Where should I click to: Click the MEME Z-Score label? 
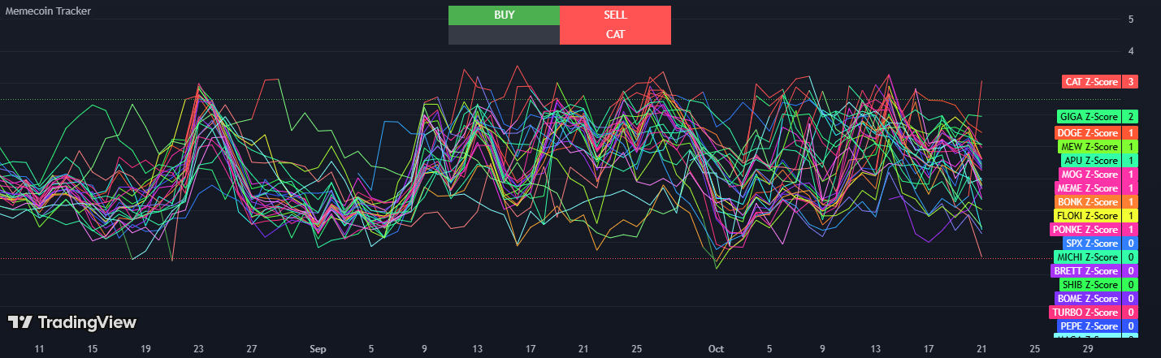coord(1088,188)
